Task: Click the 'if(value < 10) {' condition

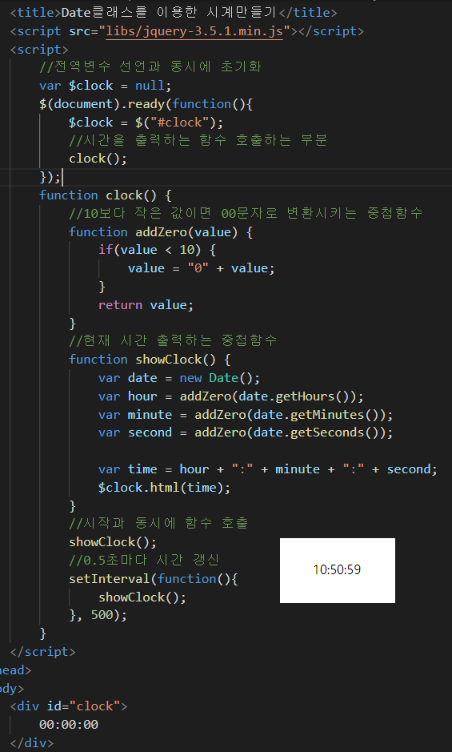Action: tap(157, 250)
